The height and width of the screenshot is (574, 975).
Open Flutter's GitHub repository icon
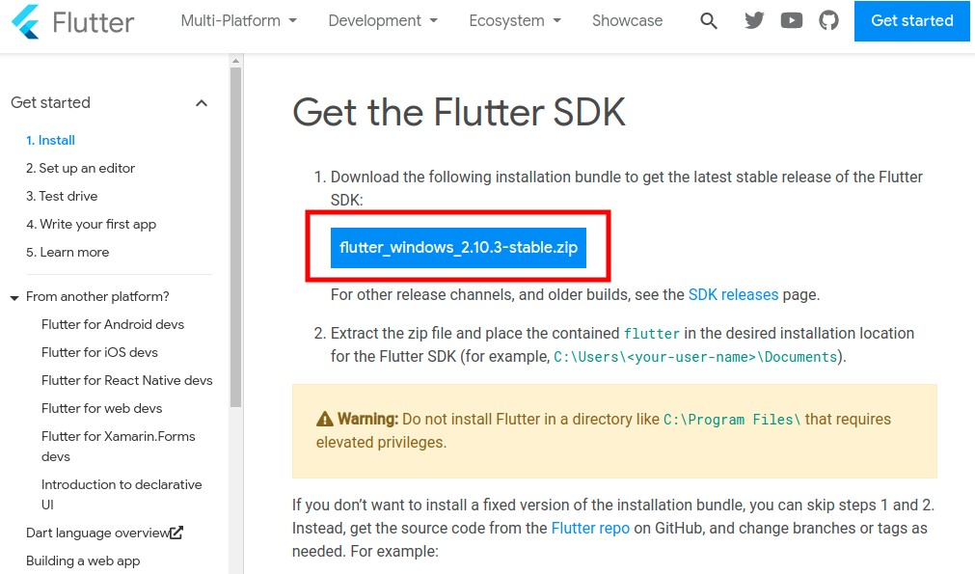click(828, 20)
